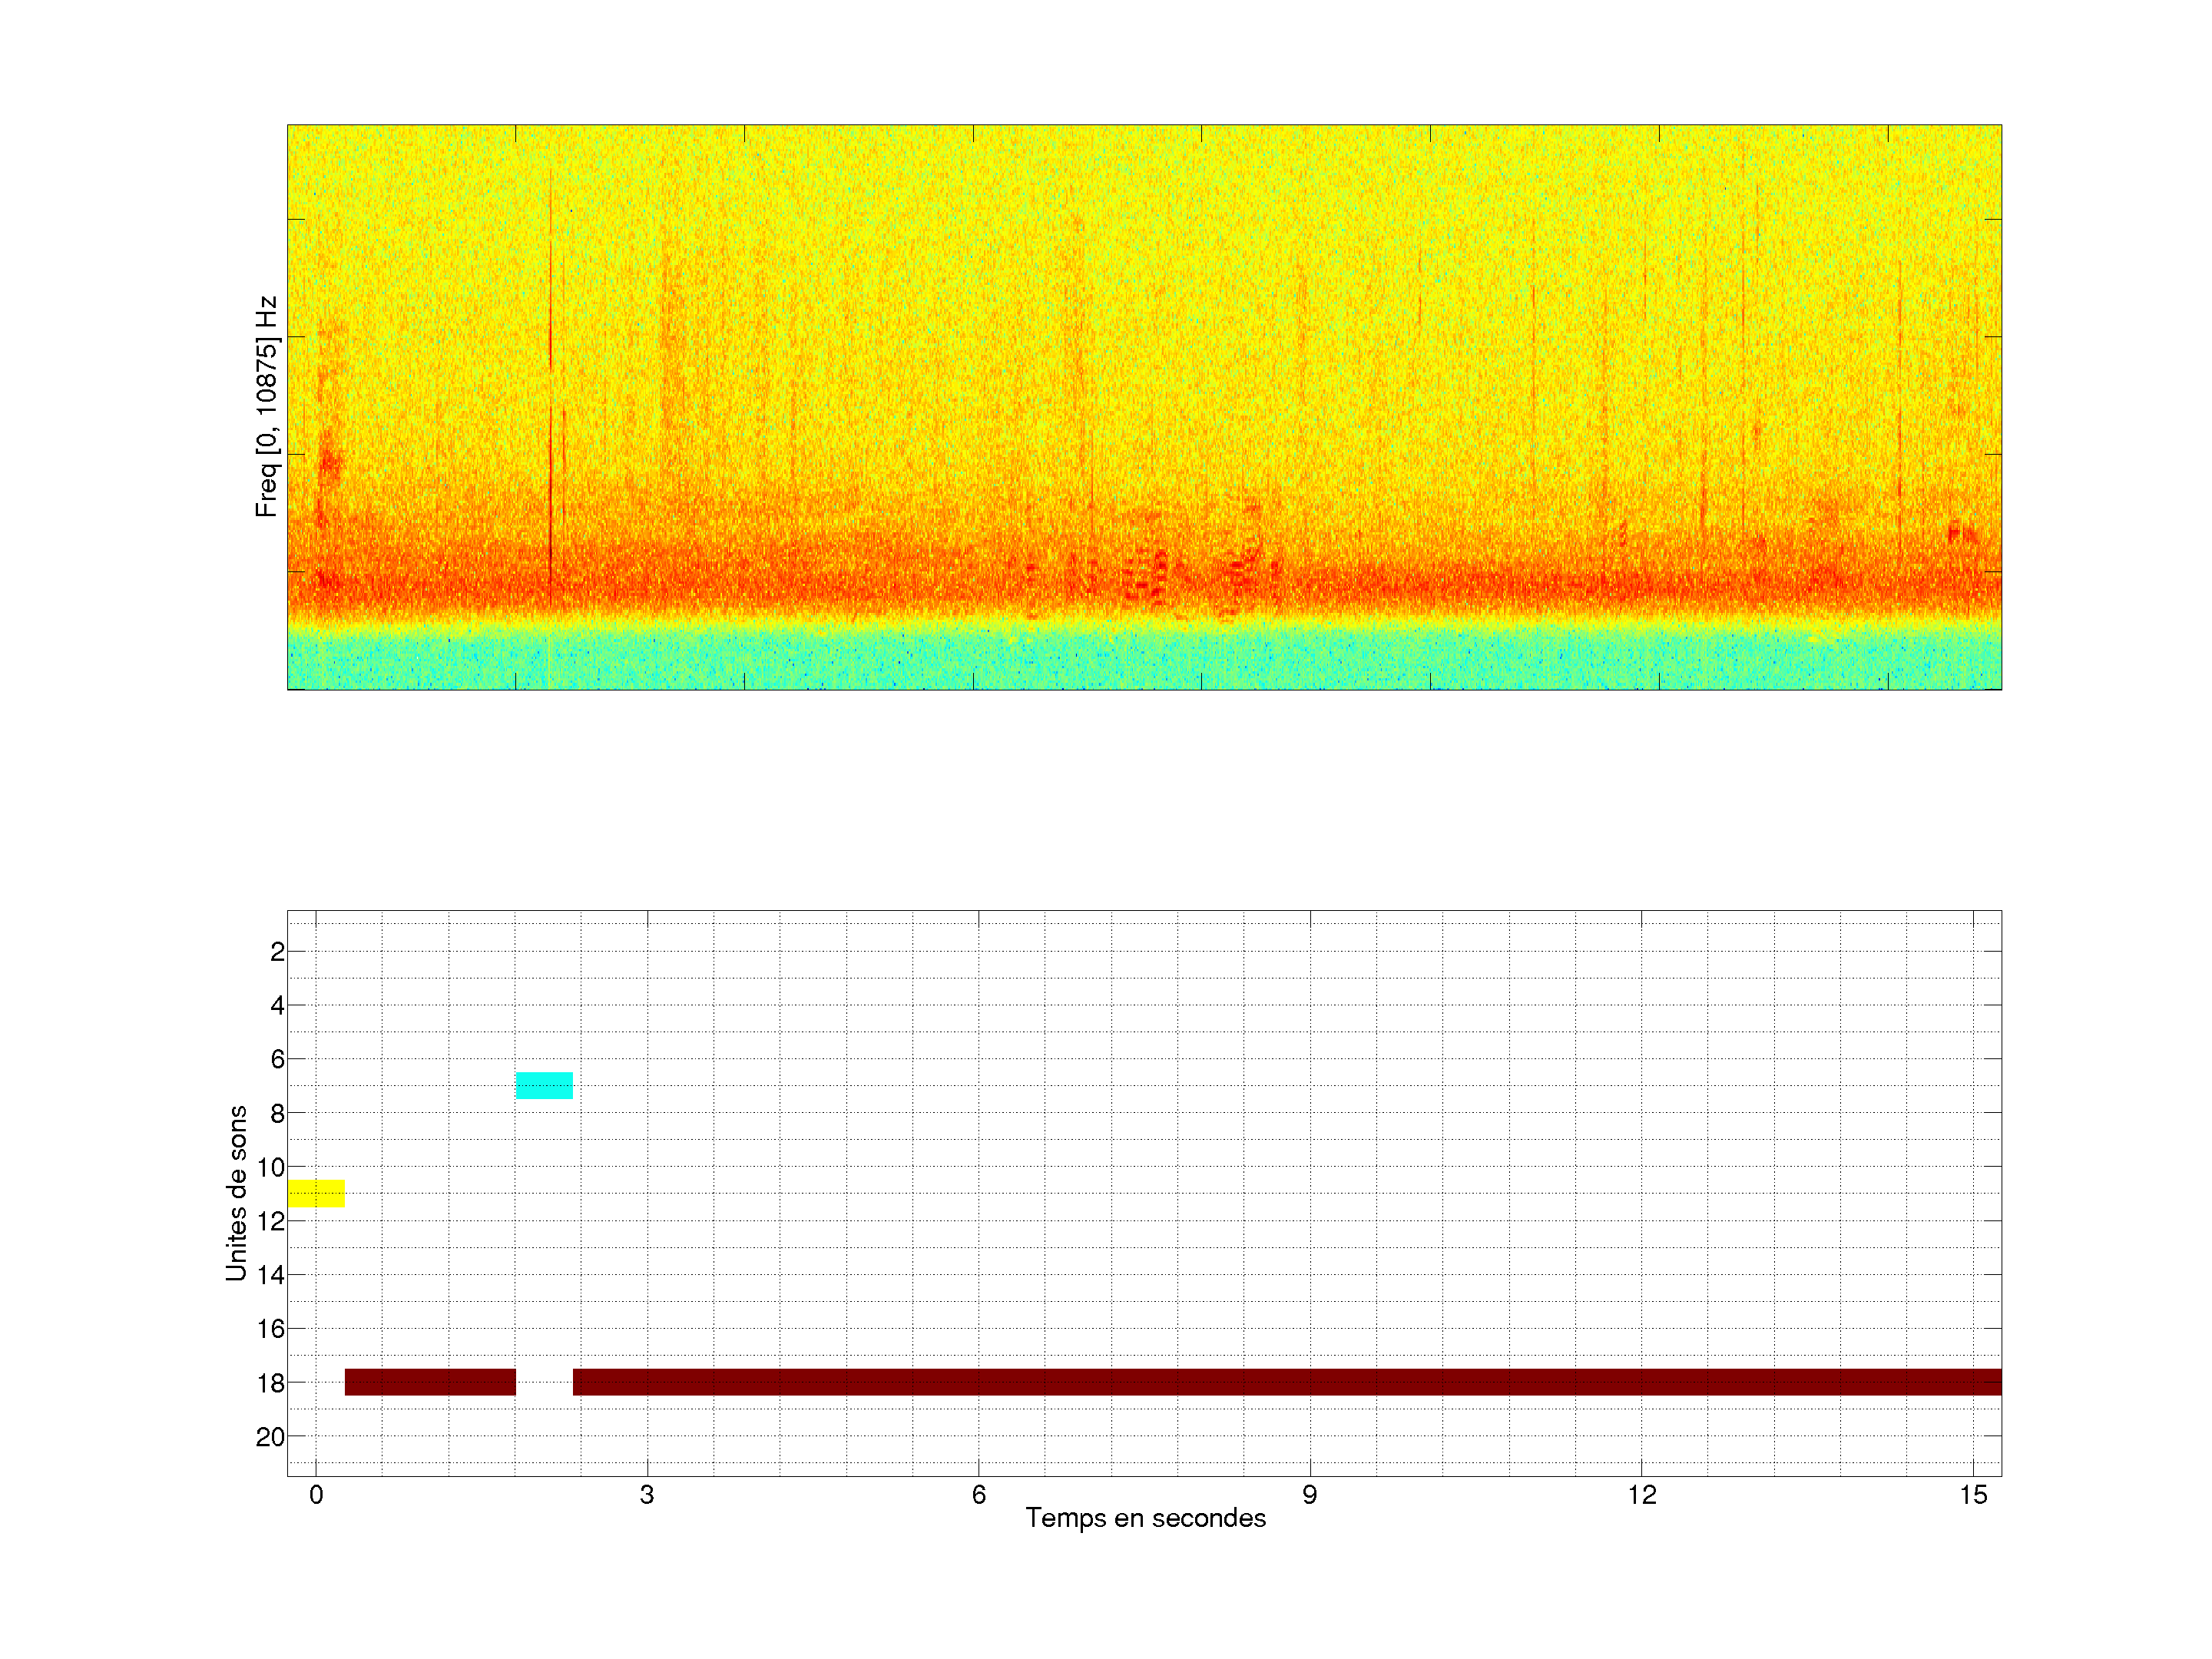Click x-axis tick label 12
Image resolution: width=2212 pixels, height=1659 pixels.
tap(1641, 1495)
